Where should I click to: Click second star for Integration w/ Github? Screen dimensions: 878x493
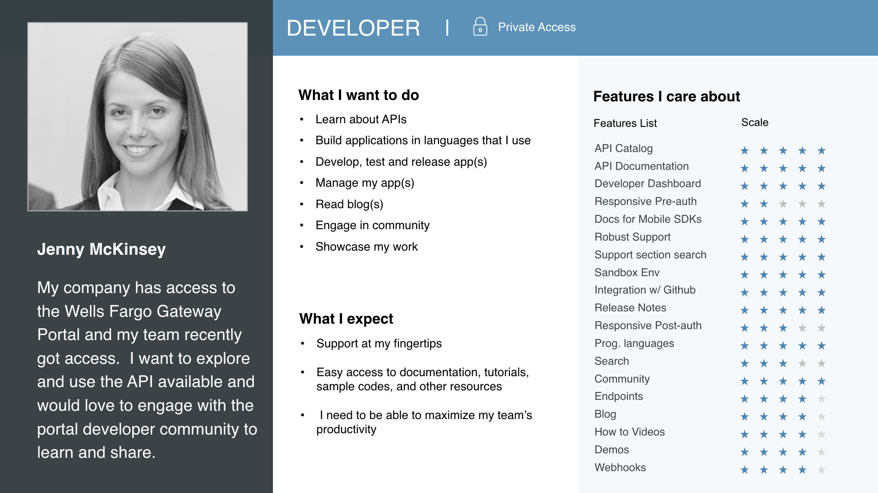(764, 293)
